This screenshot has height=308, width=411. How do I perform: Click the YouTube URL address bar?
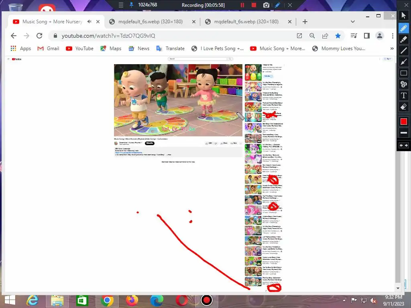tap(173, 36)
